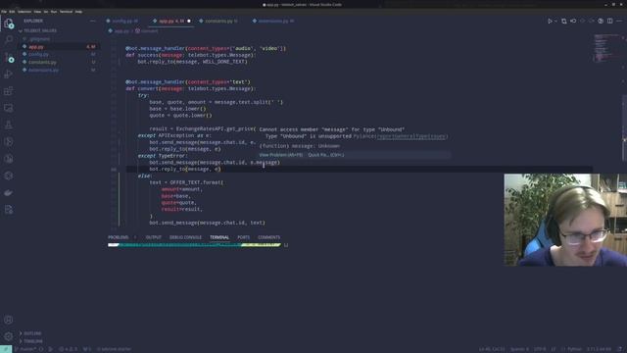The width and height of the screenshot is (627, 353).
Task: Open the Run and Debug view
Action: click(x=9, y=75)
